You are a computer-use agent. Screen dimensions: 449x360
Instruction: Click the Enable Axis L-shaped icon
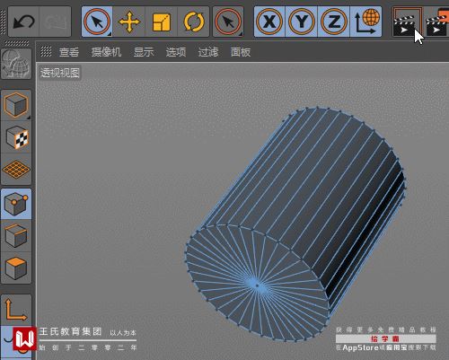pyautogui.click(x=16, y=310)
